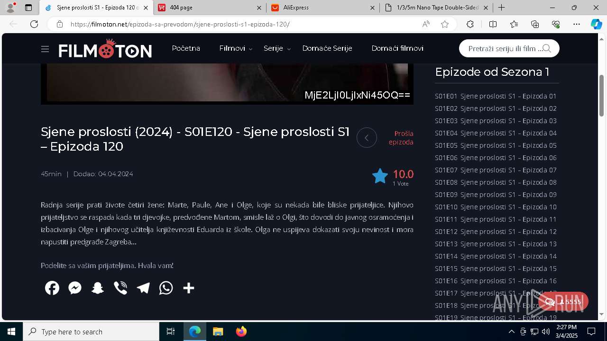Image resolution: width=607 pixels, height=341 pixels.
Task: Close the Sjene proslosti tab
Action: tap(146, 8)
